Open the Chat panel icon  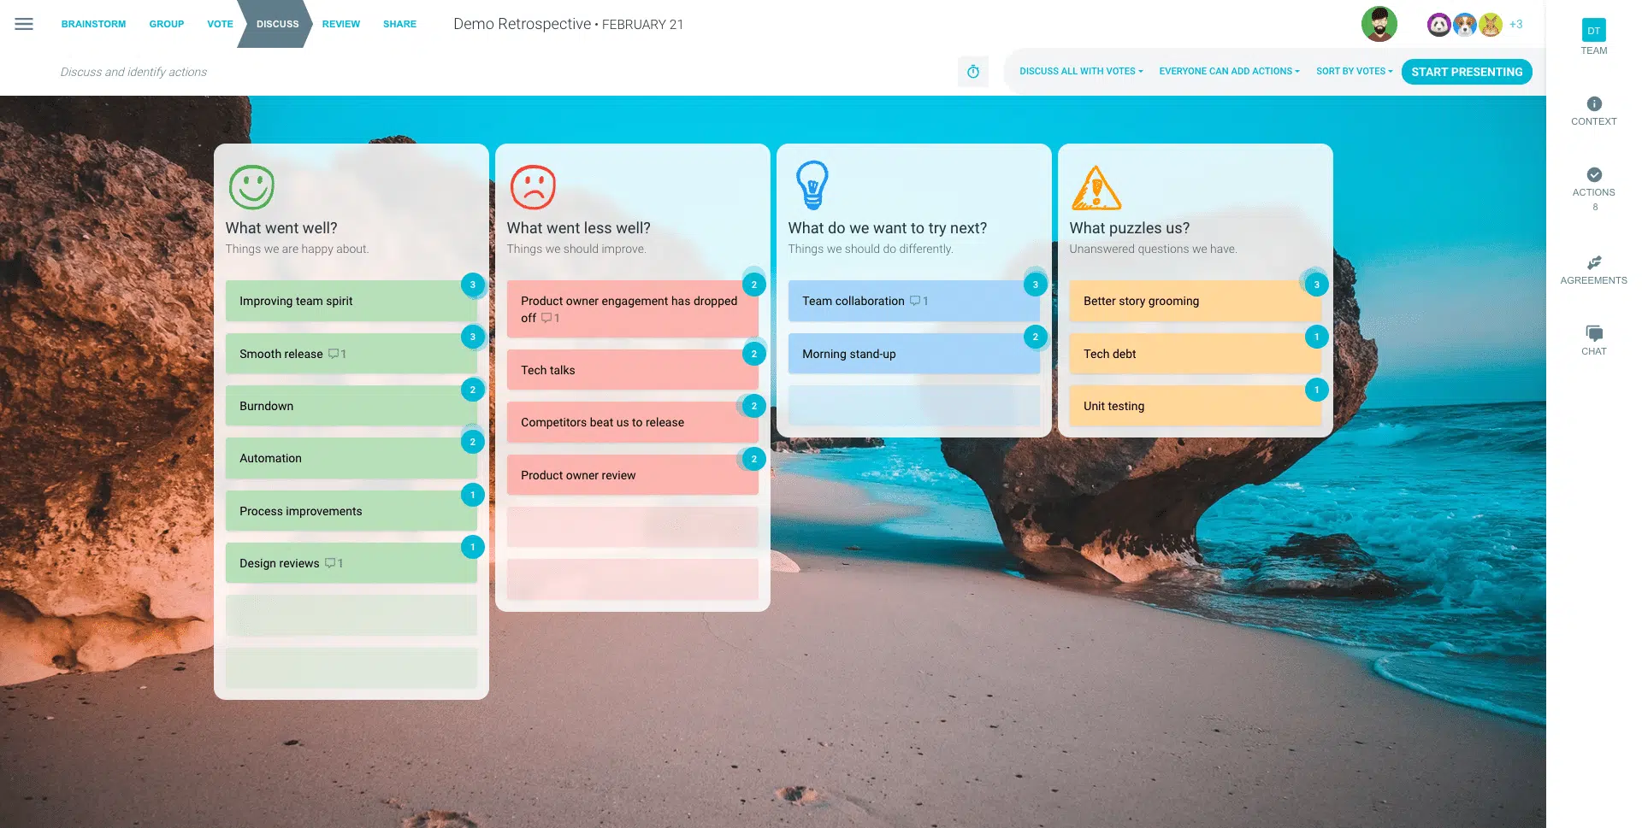click(x=1594, y=333)
